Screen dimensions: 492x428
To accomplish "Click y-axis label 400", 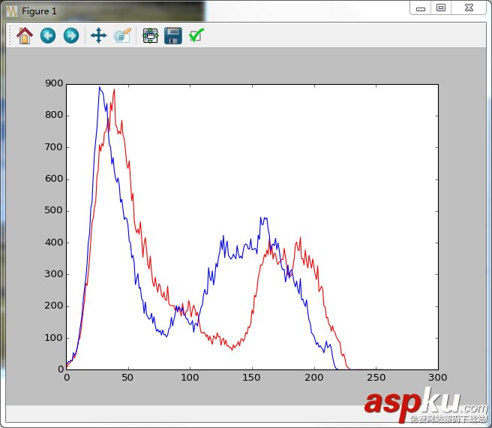I will (54, 243).
